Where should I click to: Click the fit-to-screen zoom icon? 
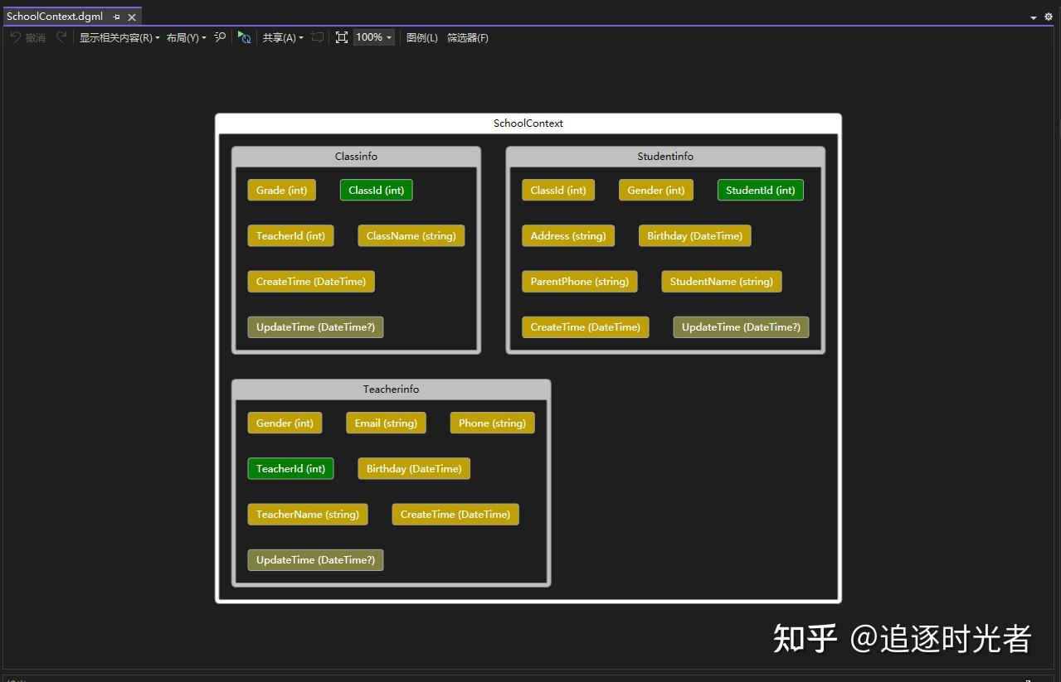[342, 36]
